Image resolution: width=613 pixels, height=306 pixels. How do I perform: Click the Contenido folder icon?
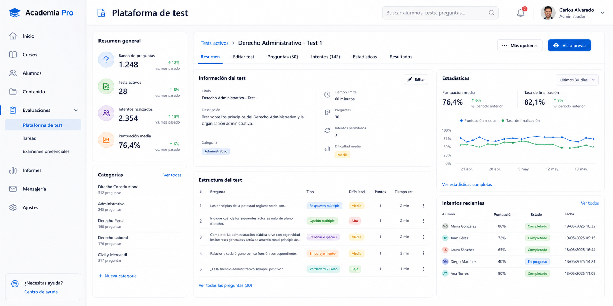(x=13, y=92)
